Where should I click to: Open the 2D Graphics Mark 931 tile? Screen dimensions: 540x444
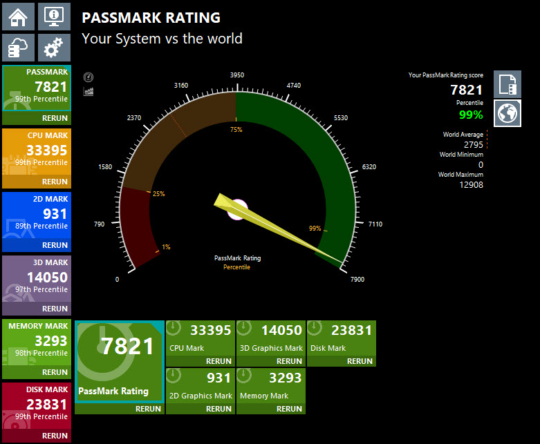[201, 386]
